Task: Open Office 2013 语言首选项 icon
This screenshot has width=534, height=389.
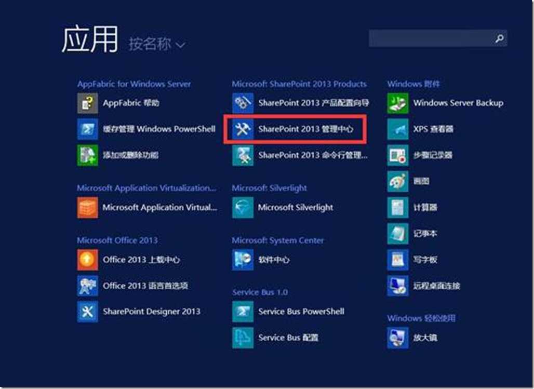Action: pos(87,286)
